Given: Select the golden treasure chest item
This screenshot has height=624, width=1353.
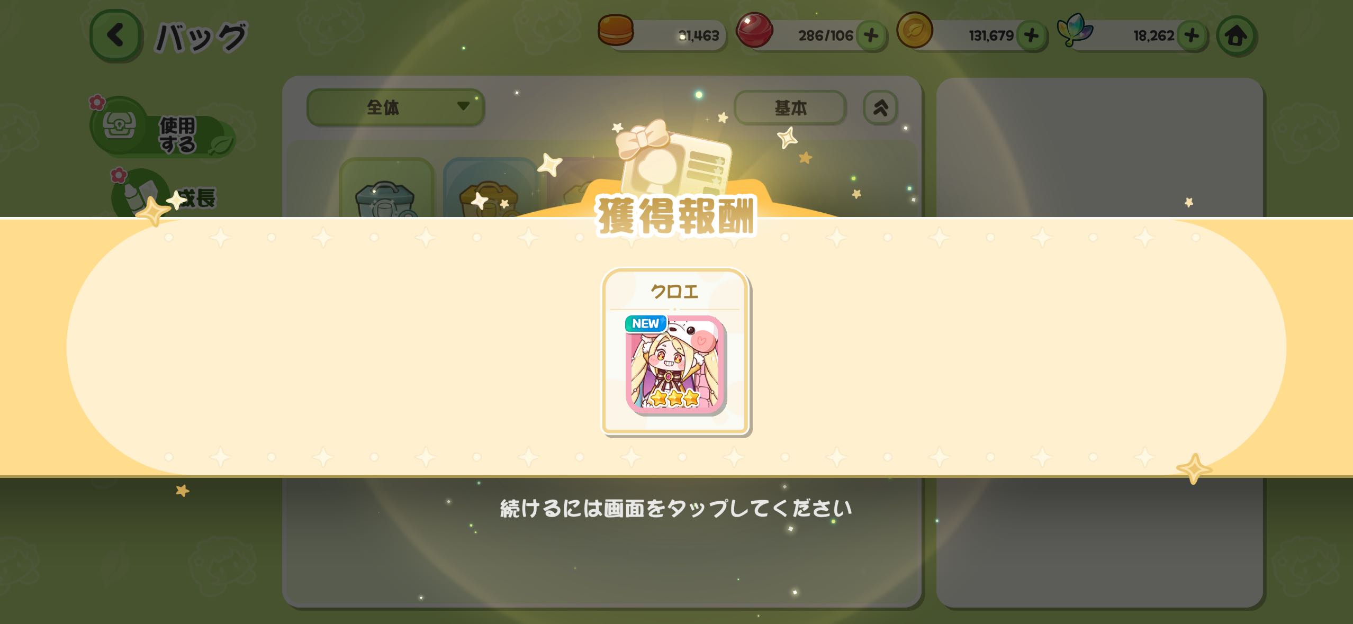Looking at the screenshot, I should pos(490,188).
